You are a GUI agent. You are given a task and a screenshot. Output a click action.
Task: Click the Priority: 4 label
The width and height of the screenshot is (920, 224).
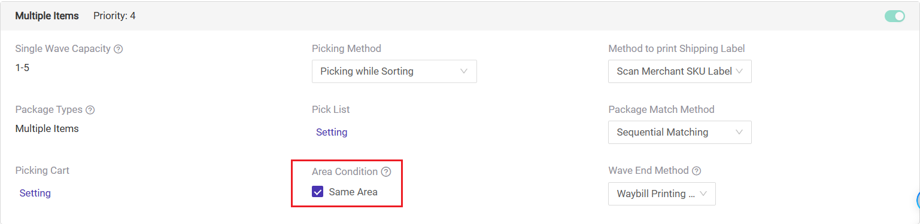pyautogui.click(x=114, y=16)
